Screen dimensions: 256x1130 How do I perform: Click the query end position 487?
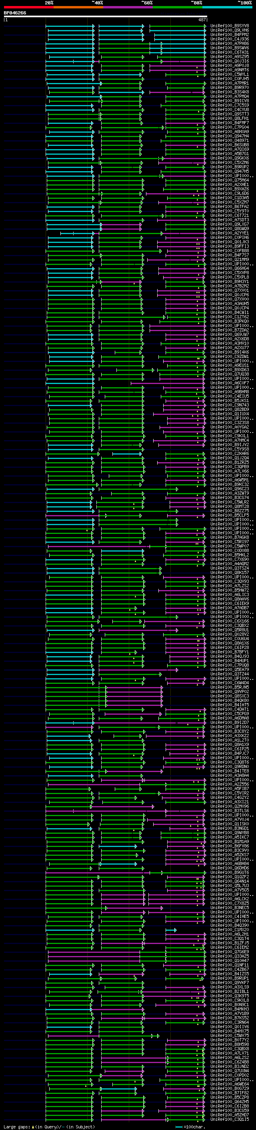[x=202, y=20]
